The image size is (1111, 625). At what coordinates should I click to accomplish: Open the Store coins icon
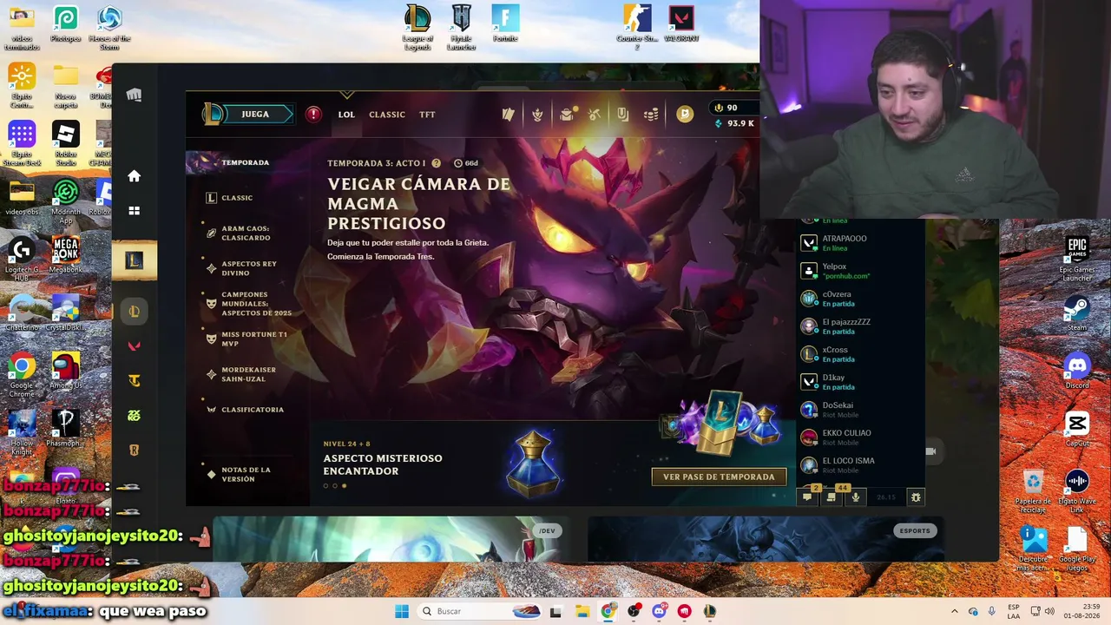click(651, 115)
